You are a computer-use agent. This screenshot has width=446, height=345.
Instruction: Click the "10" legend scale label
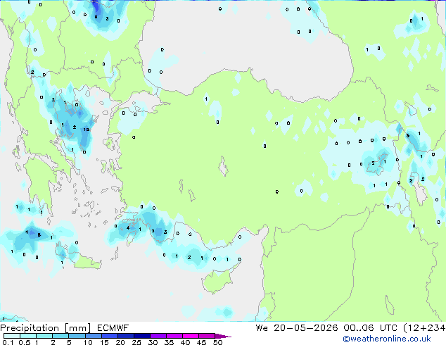pyautogui.click(x=88, y=342)
